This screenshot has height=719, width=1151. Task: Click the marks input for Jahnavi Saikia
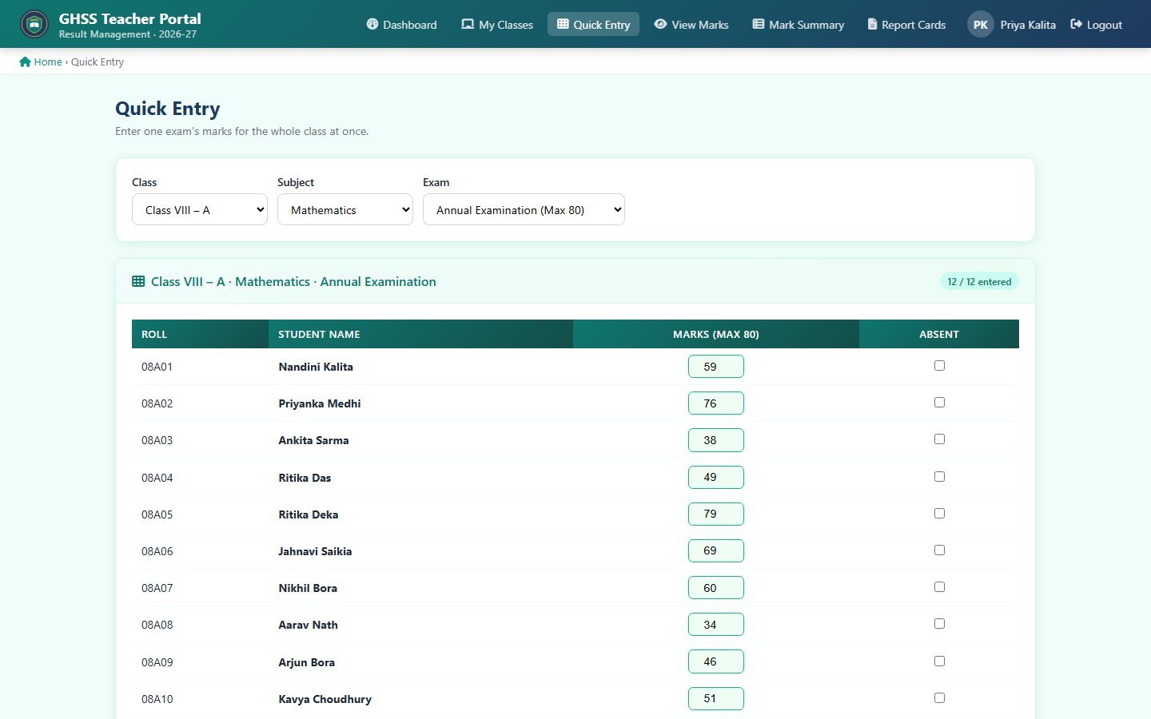[x=716, y=550]
